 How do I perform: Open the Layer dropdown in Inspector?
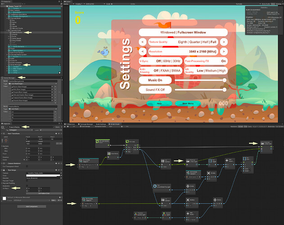click(x=51, y=130)
